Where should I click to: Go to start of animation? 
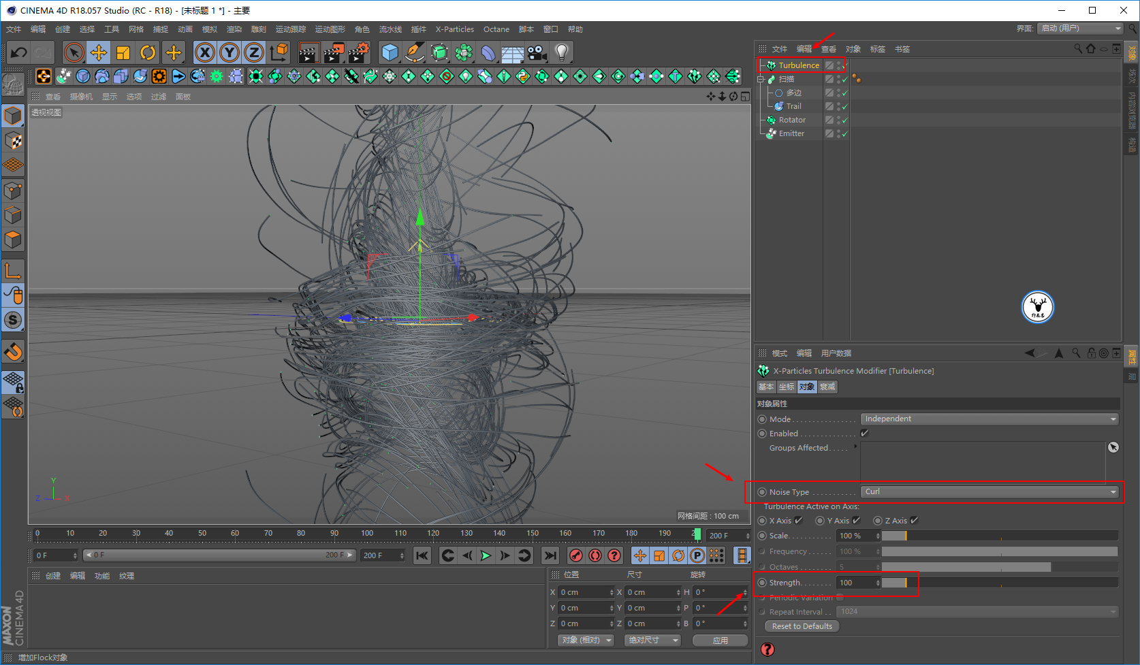point(422,555)
